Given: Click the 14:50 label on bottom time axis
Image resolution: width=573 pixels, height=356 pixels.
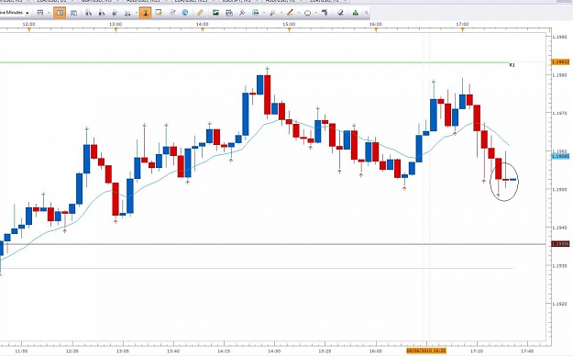Looking at the screenshot, I should coord(274,350).
